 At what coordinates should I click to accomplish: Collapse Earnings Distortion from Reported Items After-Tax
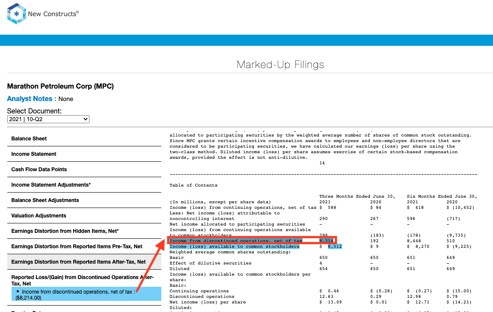tap(84, 262)
